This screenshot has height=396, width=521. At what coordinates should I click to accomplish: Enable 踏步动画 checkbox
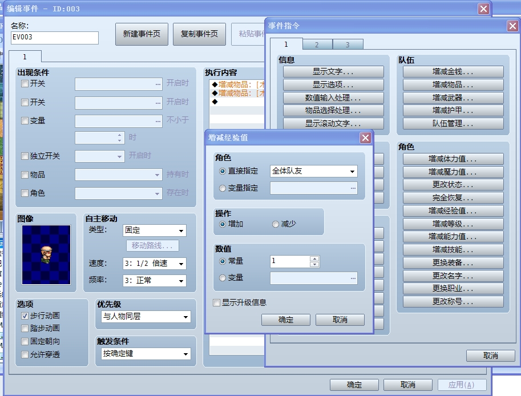pyautogui.click(x=25, y=328)
